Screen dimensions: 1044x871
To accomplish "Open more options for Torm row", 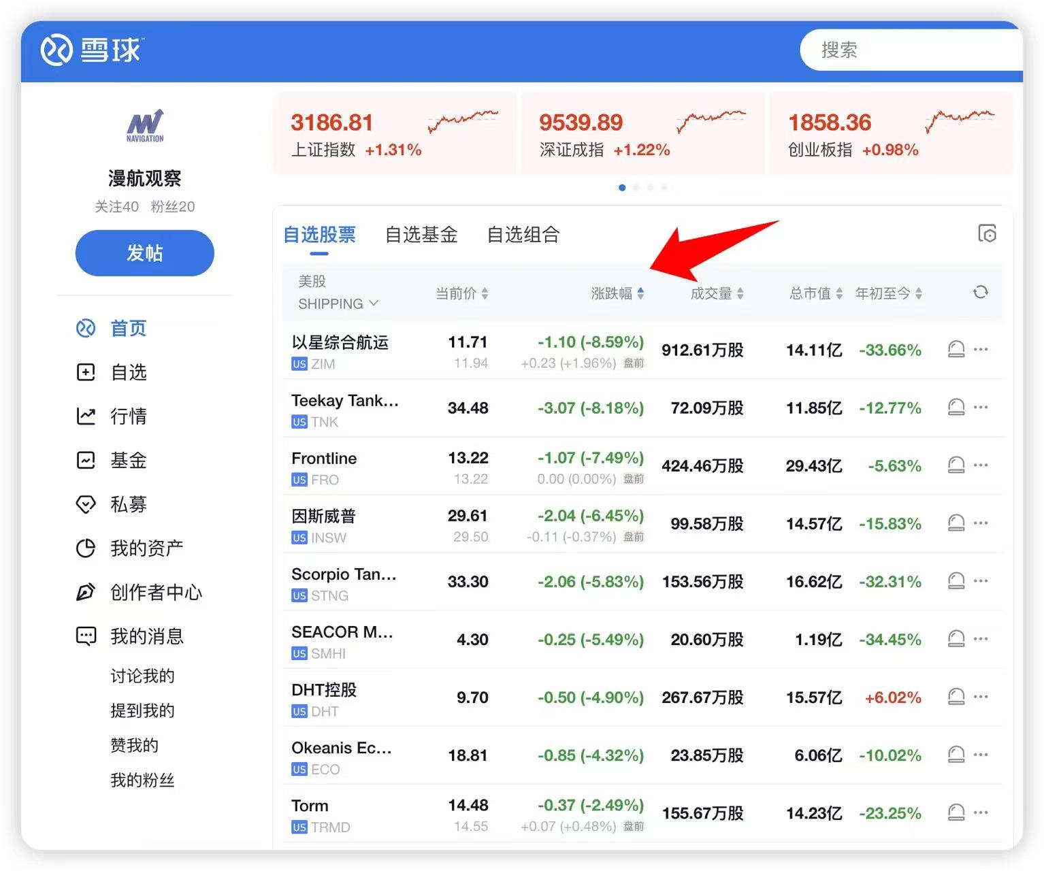I will coord(981,812).
